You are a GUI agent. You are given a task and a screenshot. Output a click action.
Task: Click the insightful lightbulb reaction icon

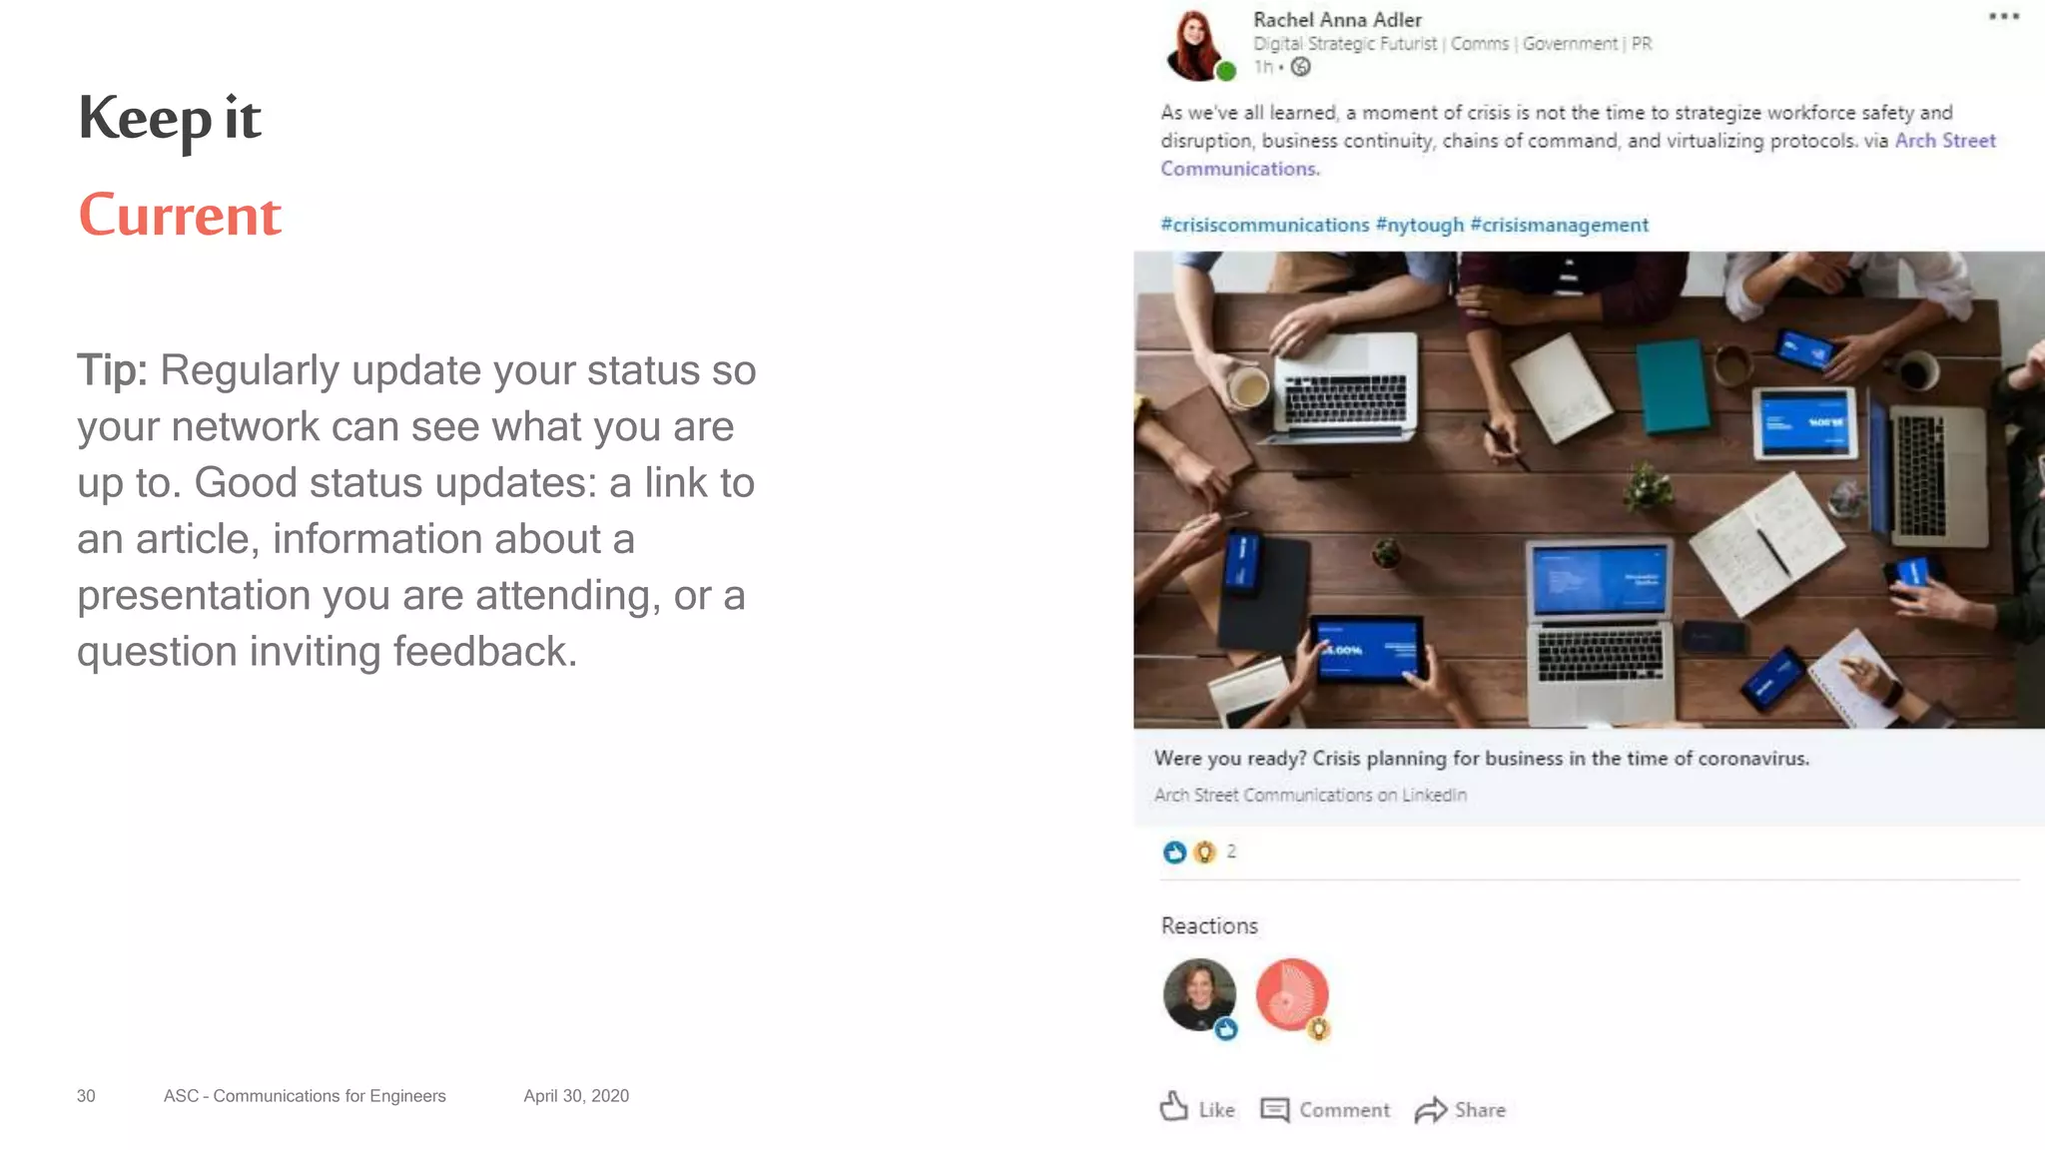[1204, 852]
